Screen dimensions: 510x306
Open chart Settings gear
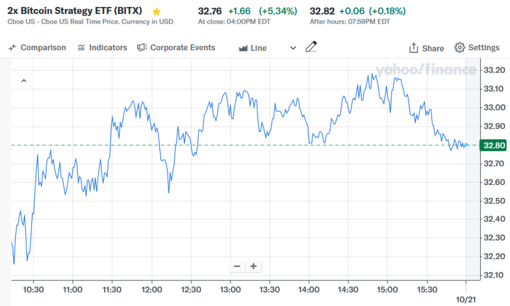[x=460, y=48]
